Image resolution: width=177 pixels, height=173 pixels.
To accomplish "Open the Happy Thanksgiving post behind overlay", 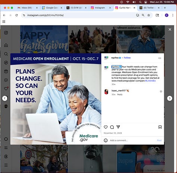I will [x=44, y=39].
